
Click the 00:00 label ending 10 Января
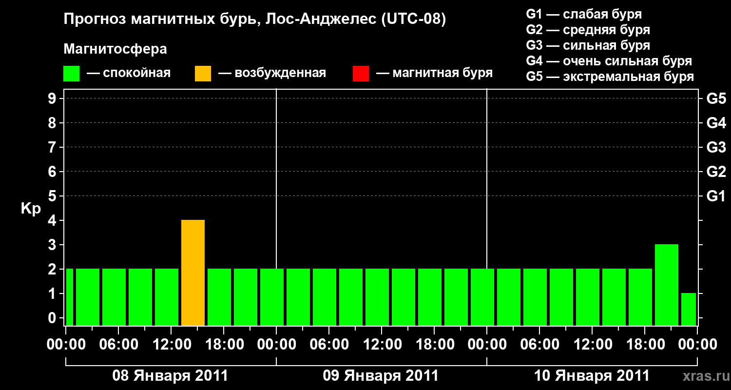pyautogui.click(x=697, y=345)
